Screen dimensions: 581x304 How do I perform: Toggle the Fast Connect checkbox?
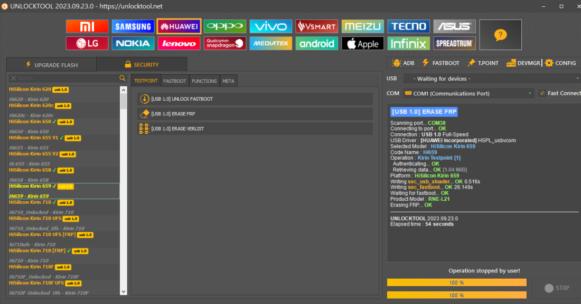[x=542, y=93]
